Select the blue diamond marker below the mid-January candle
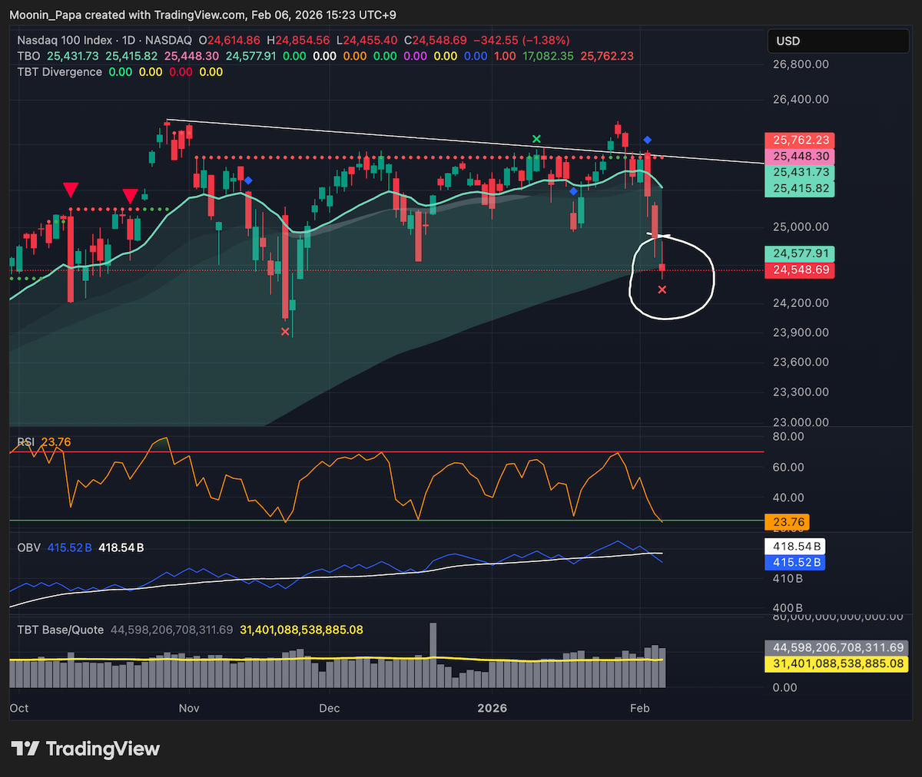Viewport: 922px width, 777px height. click(x=574, y=191)
